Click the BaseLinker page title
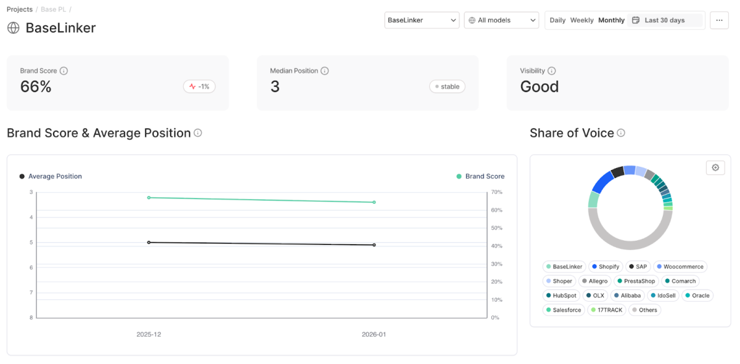The image size is (740, 364). 60,28
